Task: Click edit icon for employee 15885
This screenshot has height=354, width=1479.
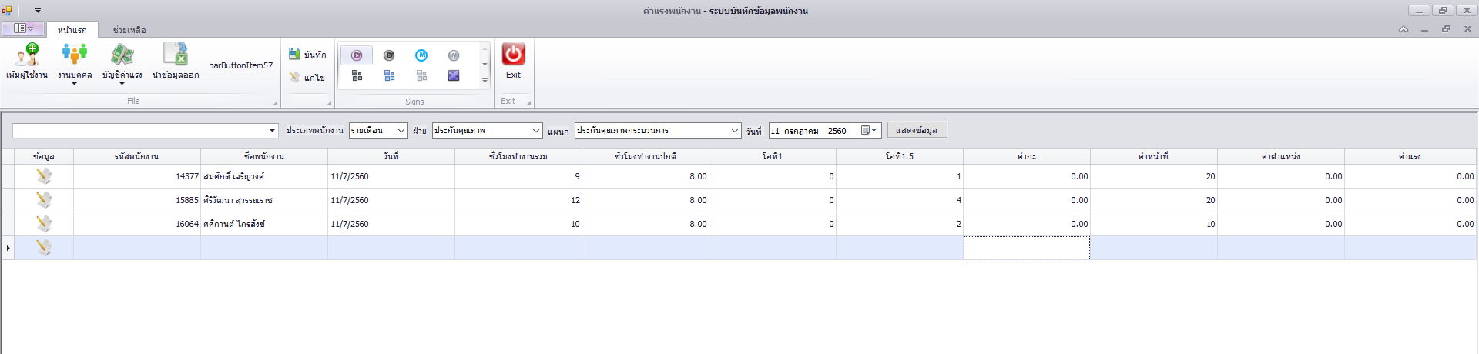Action: [44, 200]
